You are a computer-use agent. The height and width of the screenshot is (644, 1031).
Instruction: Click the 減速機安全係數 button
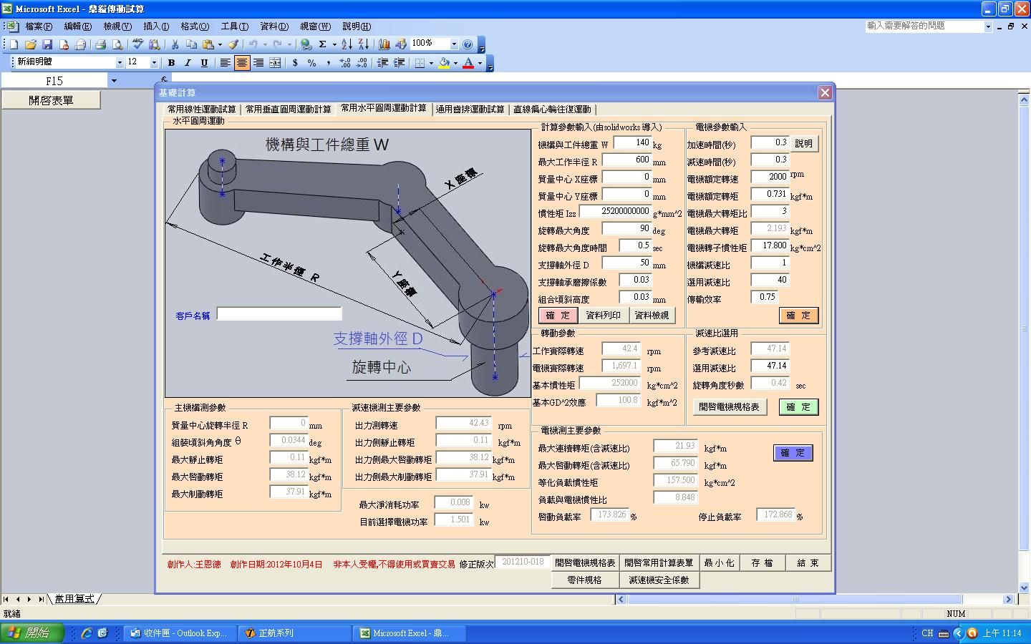click(659, 580)
